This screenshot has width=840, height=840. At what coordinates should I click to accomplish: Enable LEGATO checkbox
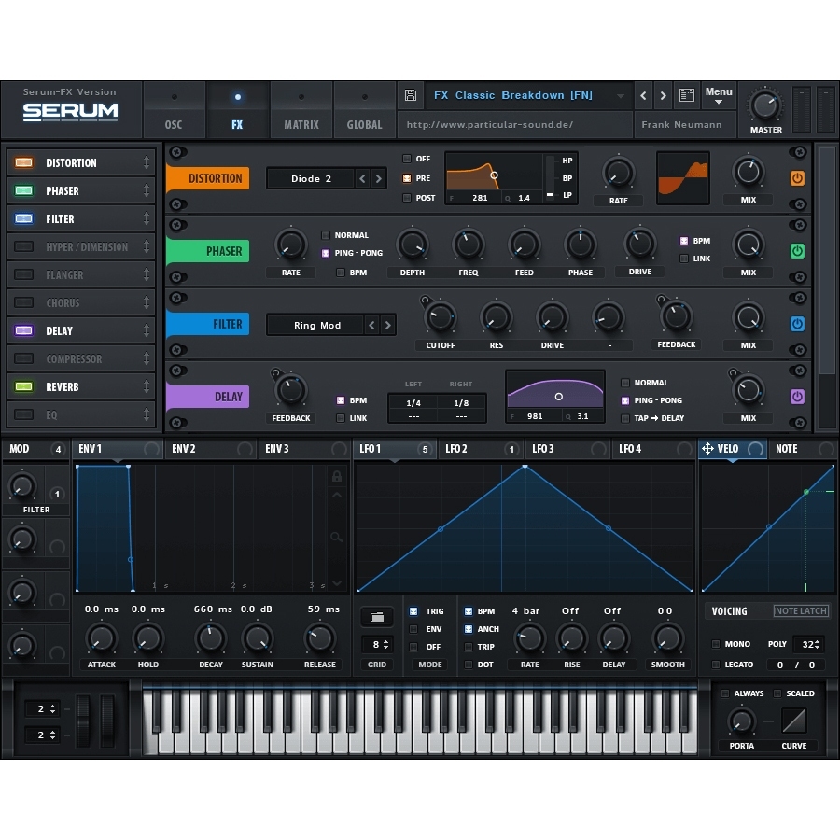[716, 665]
